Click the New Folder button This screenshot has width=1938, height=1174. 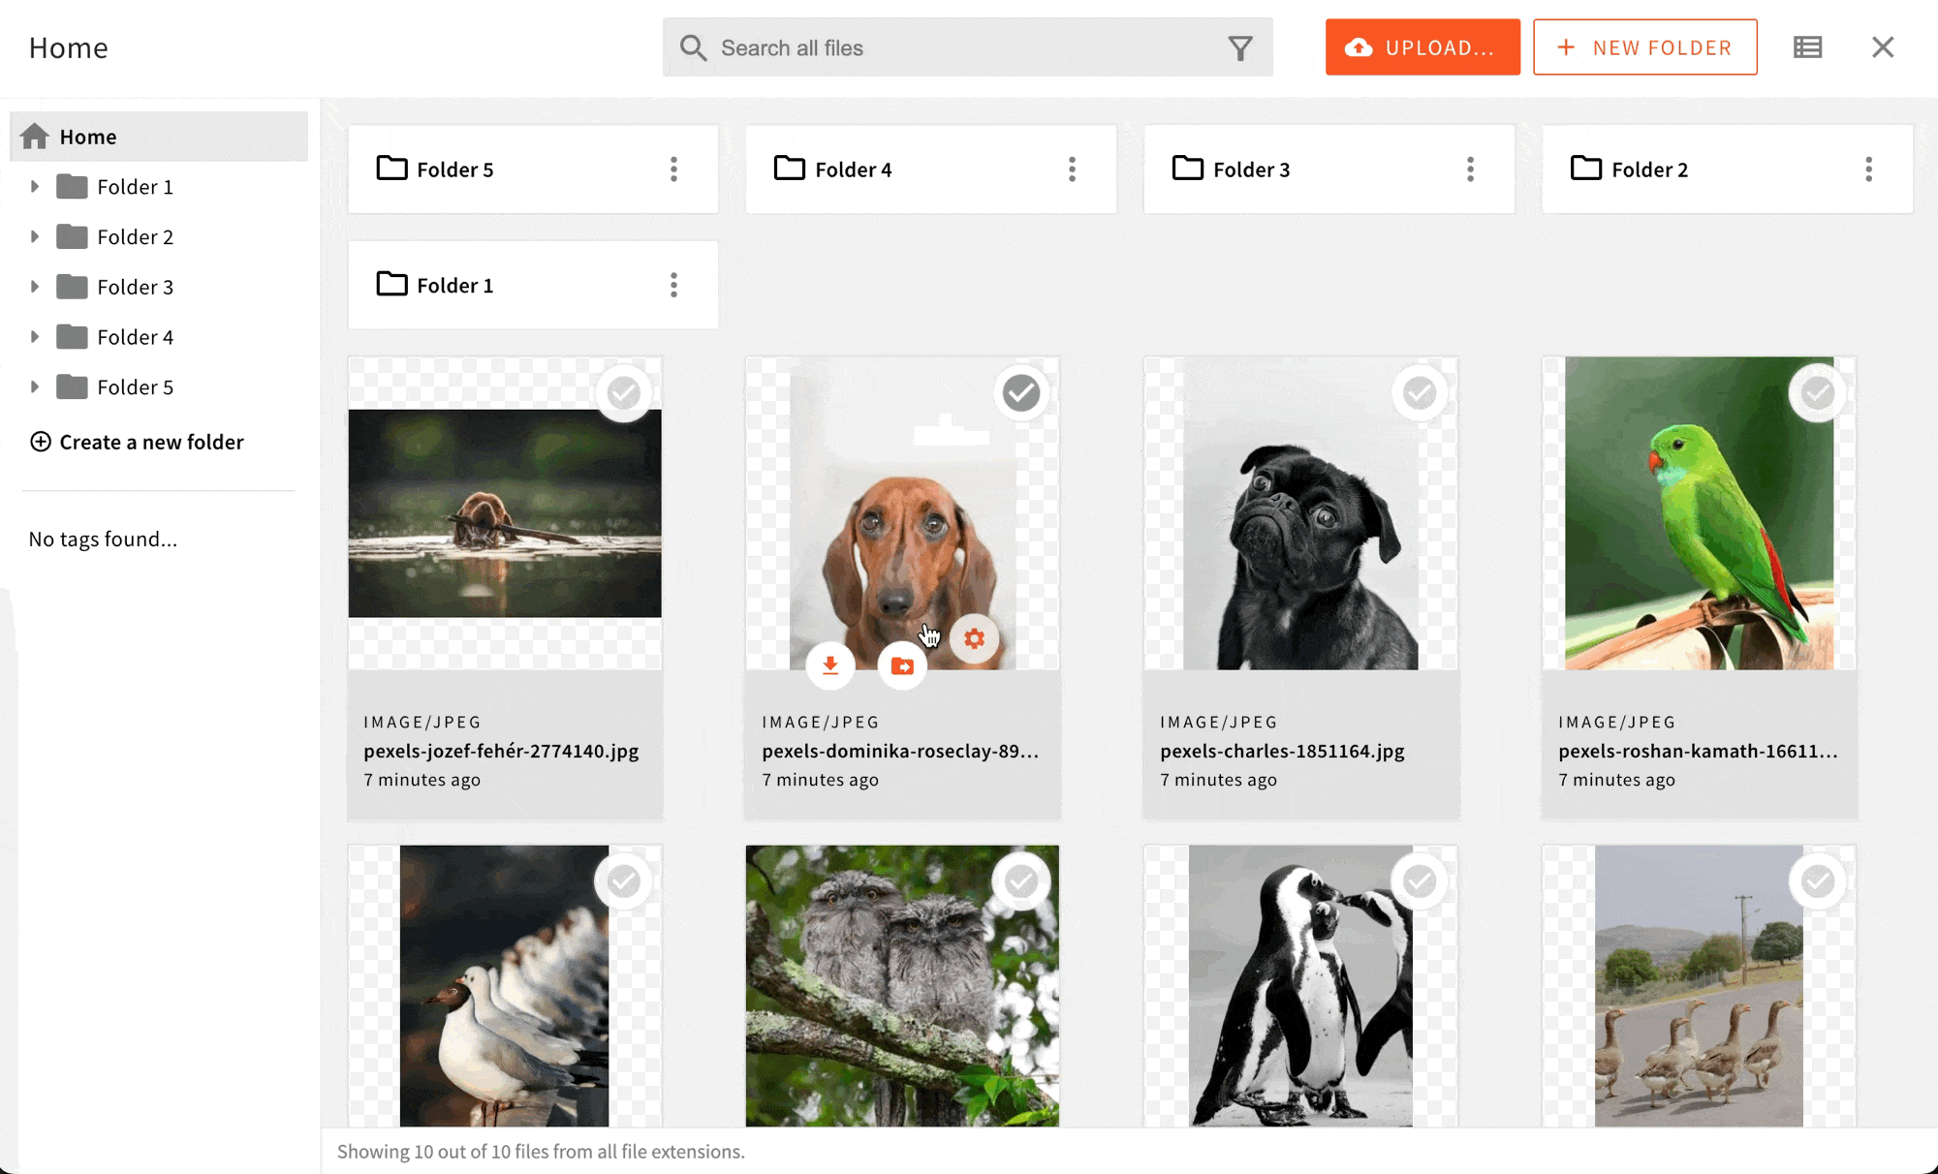tap(1644, 47)
